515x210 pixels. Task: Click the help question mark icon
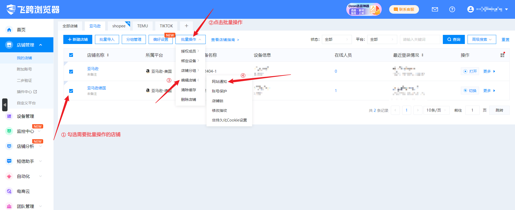[452, 9]
